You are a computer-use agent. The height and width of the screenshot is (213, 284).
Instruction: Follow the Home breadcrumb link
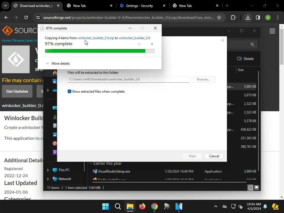[x=6, y=40]
